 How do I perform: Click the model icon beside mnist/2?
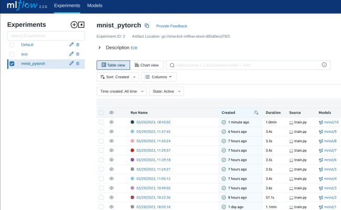click(321, 197)
